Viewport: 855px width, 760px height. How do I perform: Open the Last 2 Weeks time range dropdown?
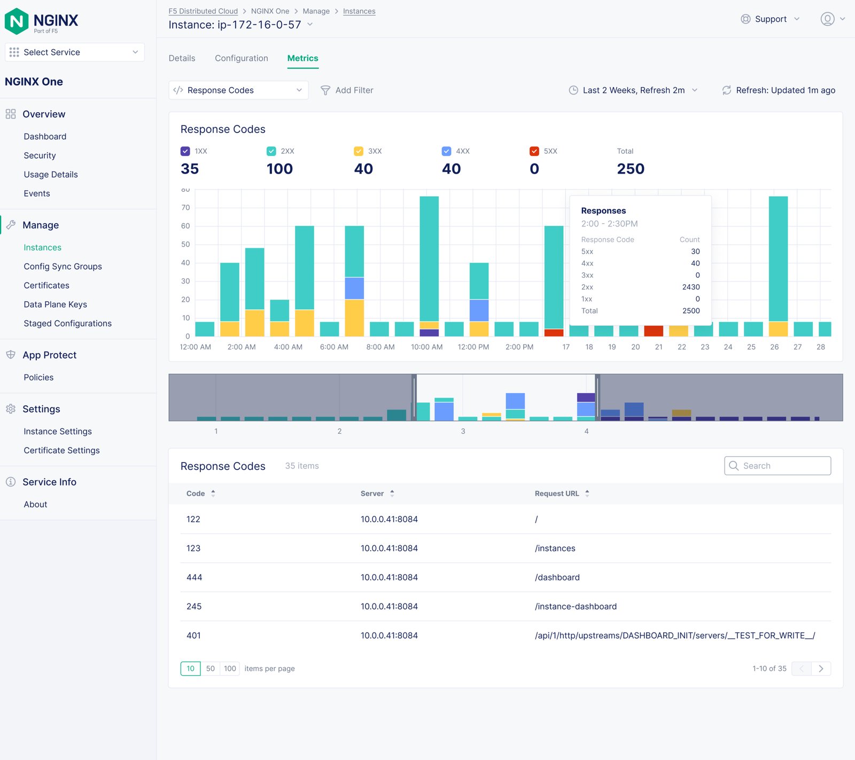tap(633, 90)
